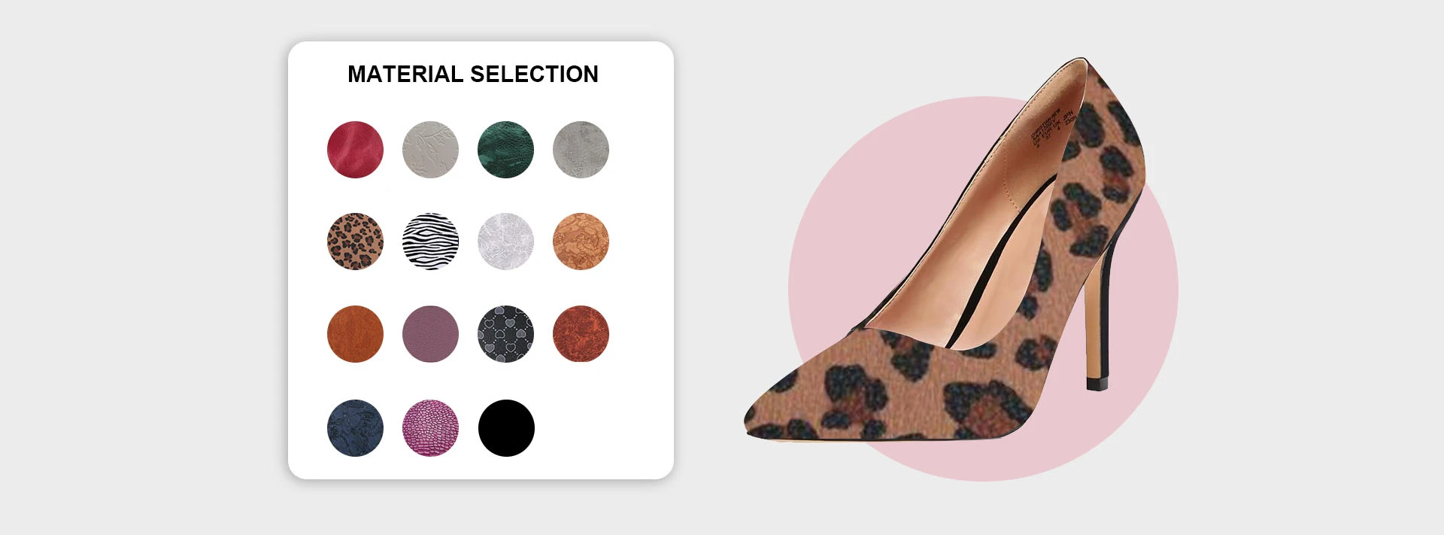Pick the navy blue textured swatch
This screenshot has height=535, width=1444.
[x=355, y=428]
